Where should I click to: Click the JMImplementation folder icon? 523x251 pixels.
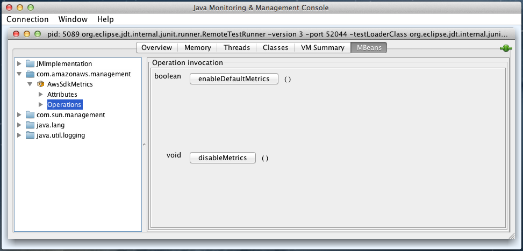click(x=30, y=63)
